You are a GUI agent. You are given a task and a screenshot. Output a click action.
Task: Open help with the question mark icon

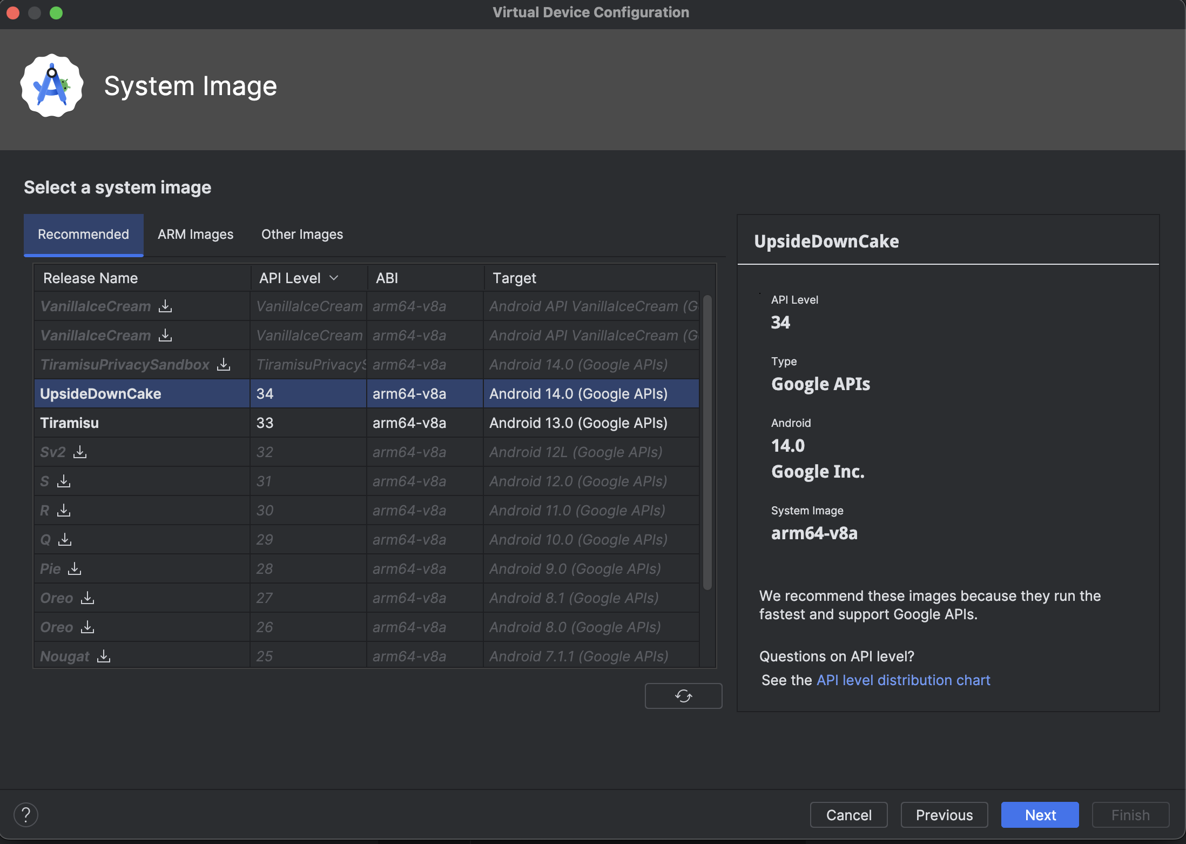(26, 815)
